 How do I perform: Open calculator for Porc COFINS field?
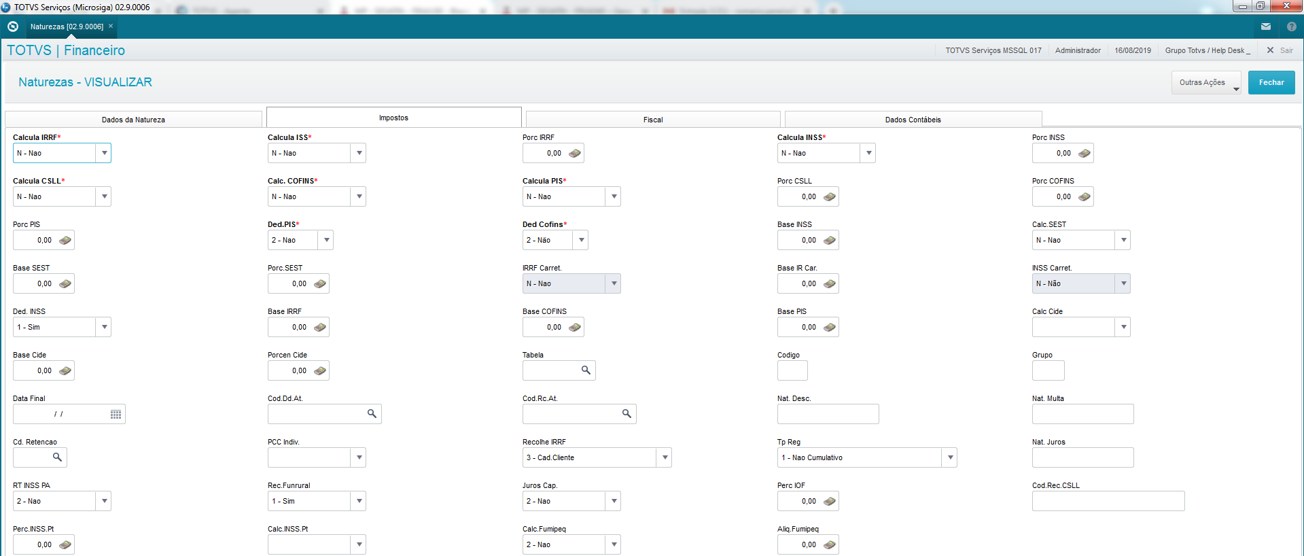point(1085,197)
